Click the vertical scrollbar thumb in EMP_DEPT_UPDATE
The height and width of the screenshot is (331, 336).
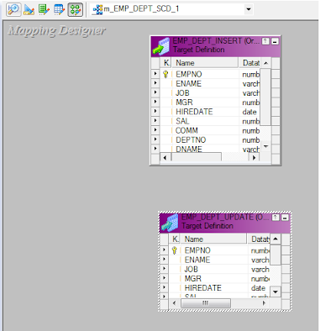click(x=276, y=255)
